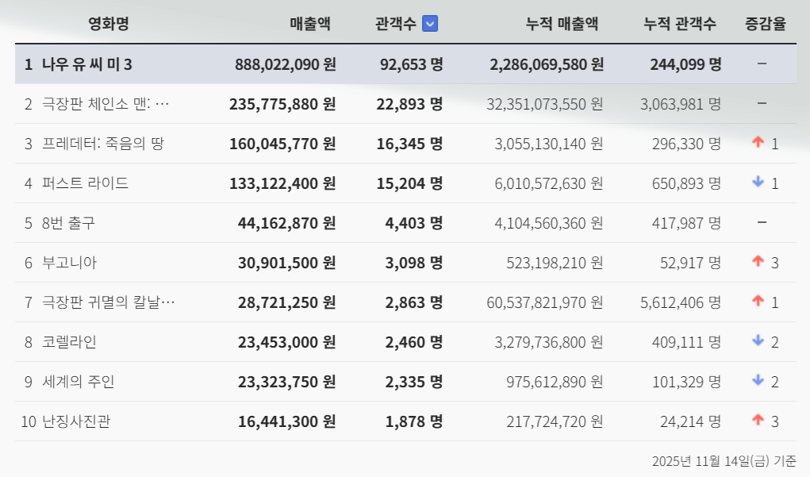
Task: Click the 증감율 column header
Action: 765,23
